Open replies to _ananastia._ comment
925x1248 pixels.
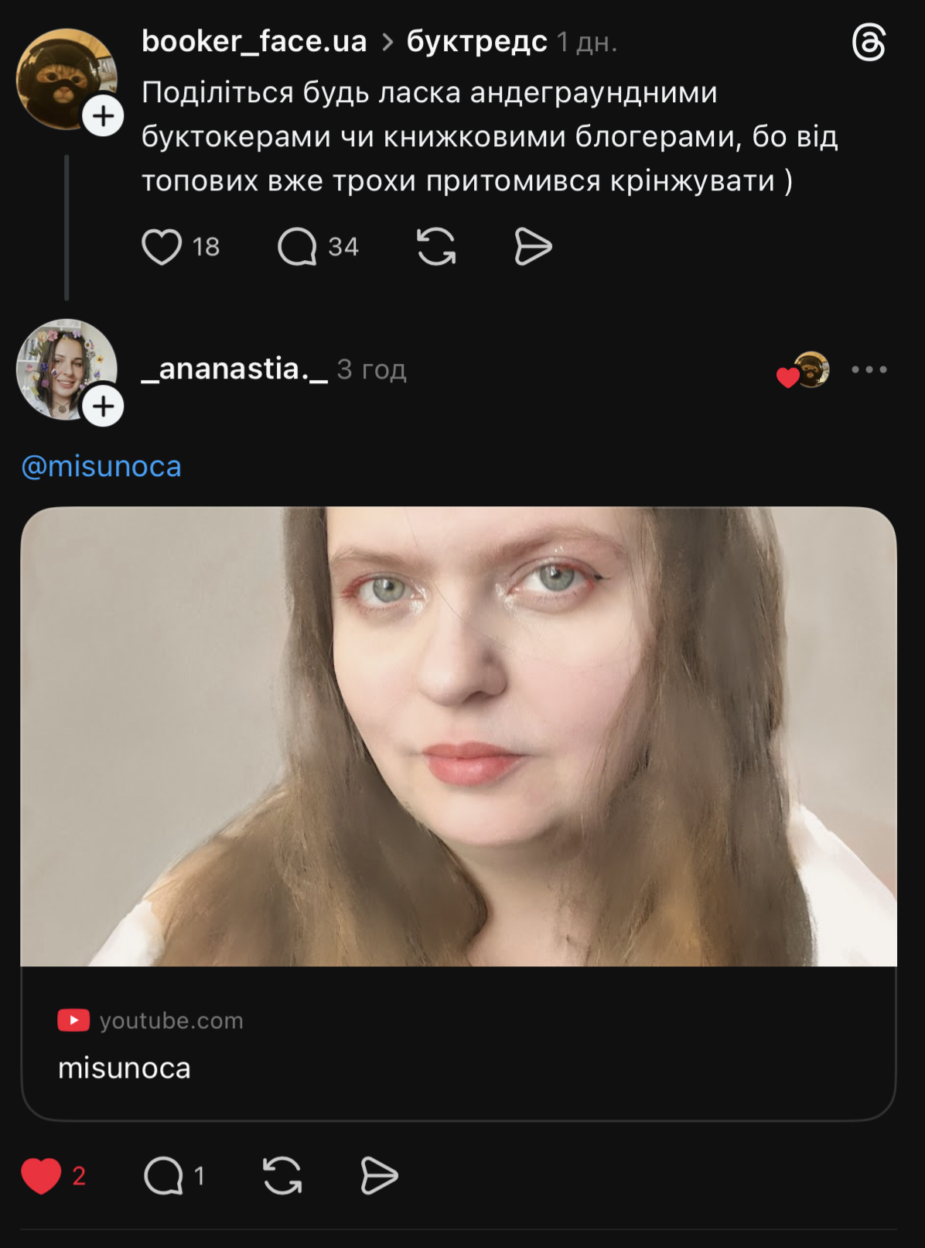click(x=163, y=1176)
